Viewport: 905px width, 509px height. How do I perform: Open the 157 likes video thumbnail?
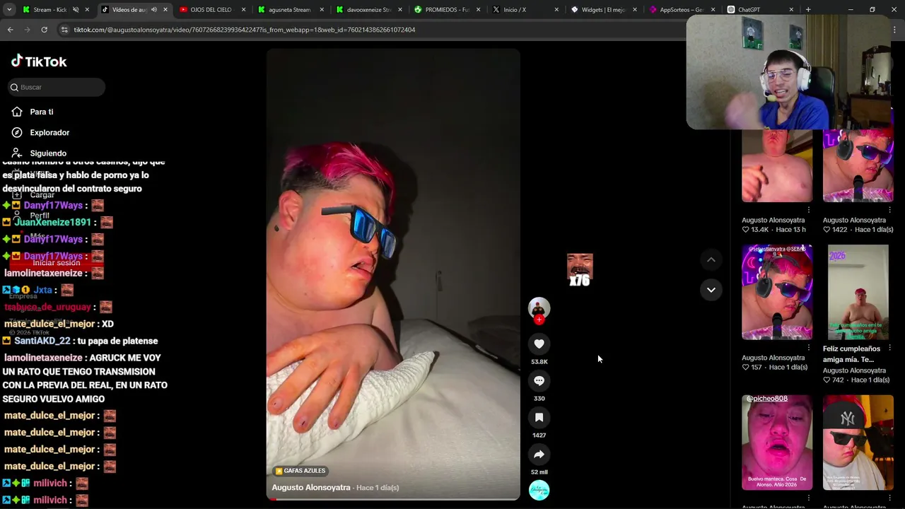(777, 293)
